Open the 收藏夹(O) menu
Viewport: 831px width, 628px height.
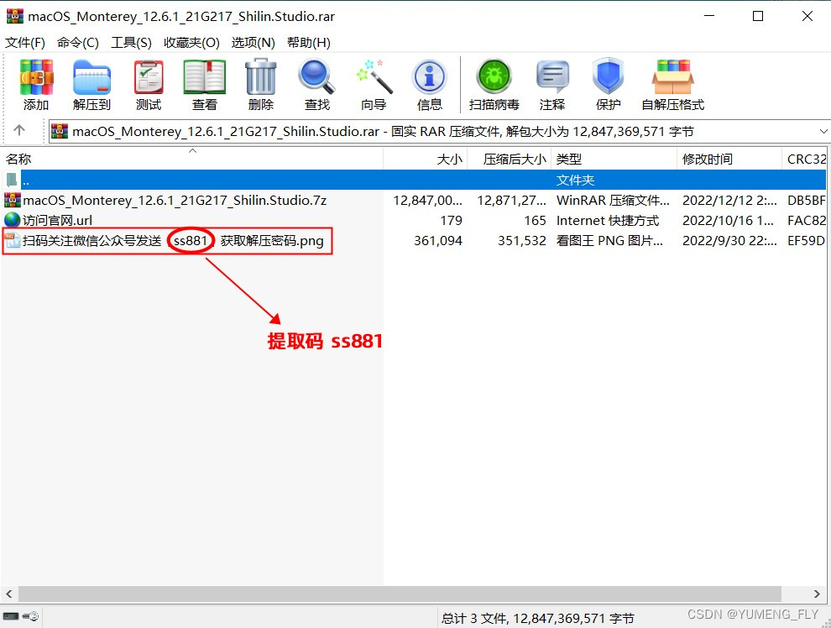(x=191, y=42)
